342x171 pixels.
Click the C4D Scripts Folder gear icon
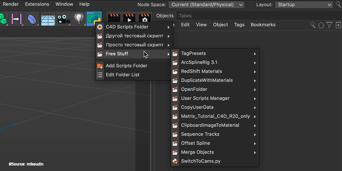[100, 27]
